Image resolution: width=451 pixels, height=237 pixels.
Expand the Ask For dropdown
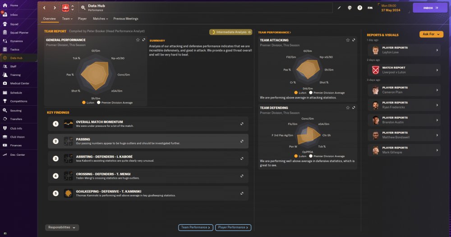click(431, 34)
